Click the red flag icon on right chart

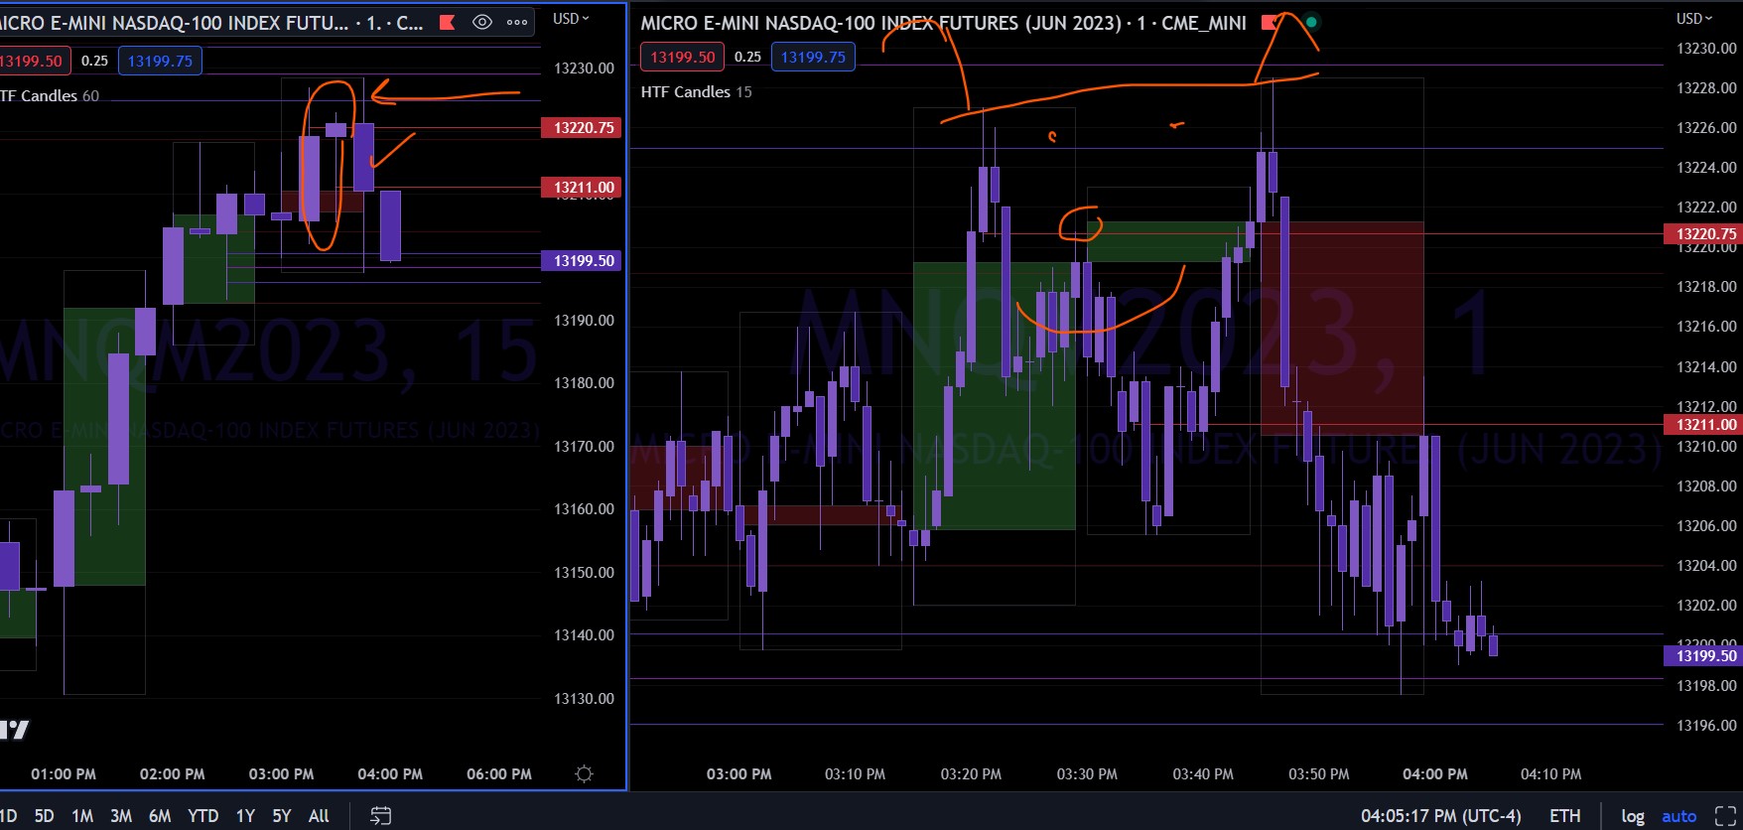(1269, 22)
